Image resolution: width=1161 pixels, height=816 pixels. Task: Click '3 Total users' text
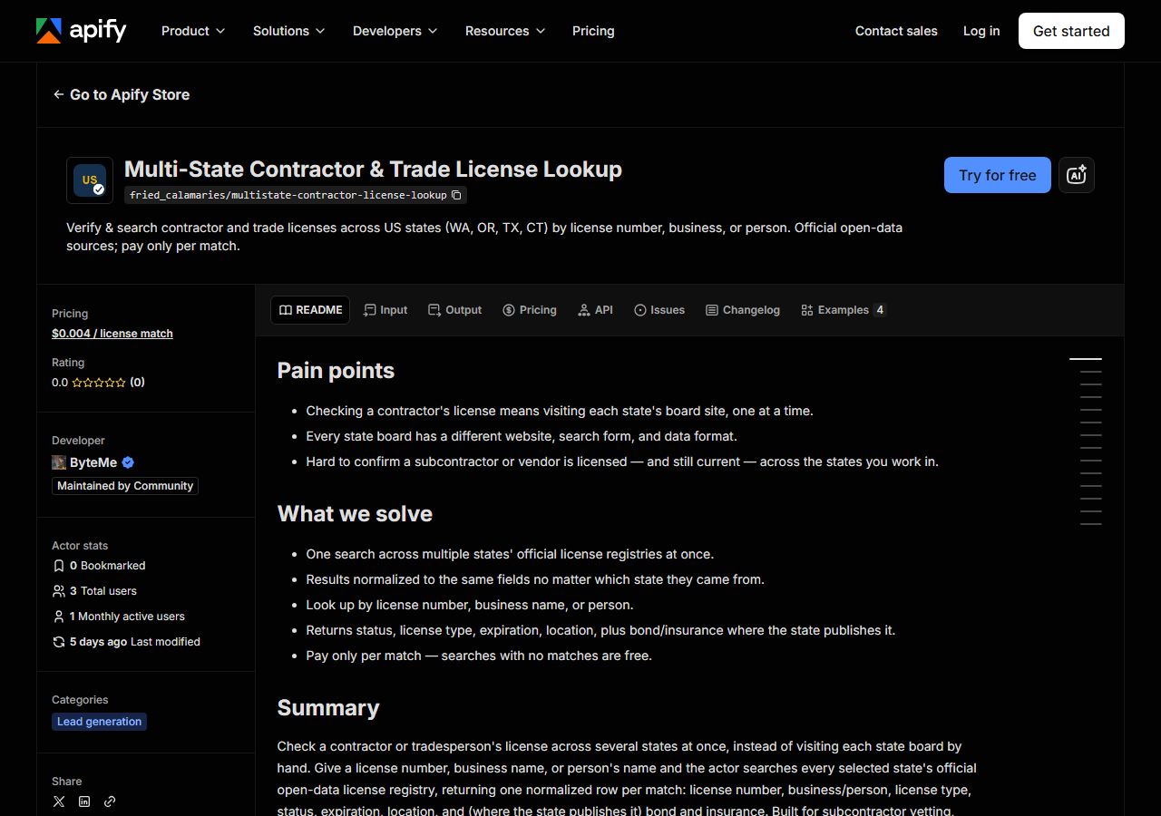pyautogui.click(x=103, y=591)
